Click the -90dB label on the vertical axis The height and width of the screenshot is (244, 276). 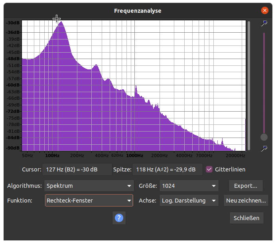click(13, 148)
